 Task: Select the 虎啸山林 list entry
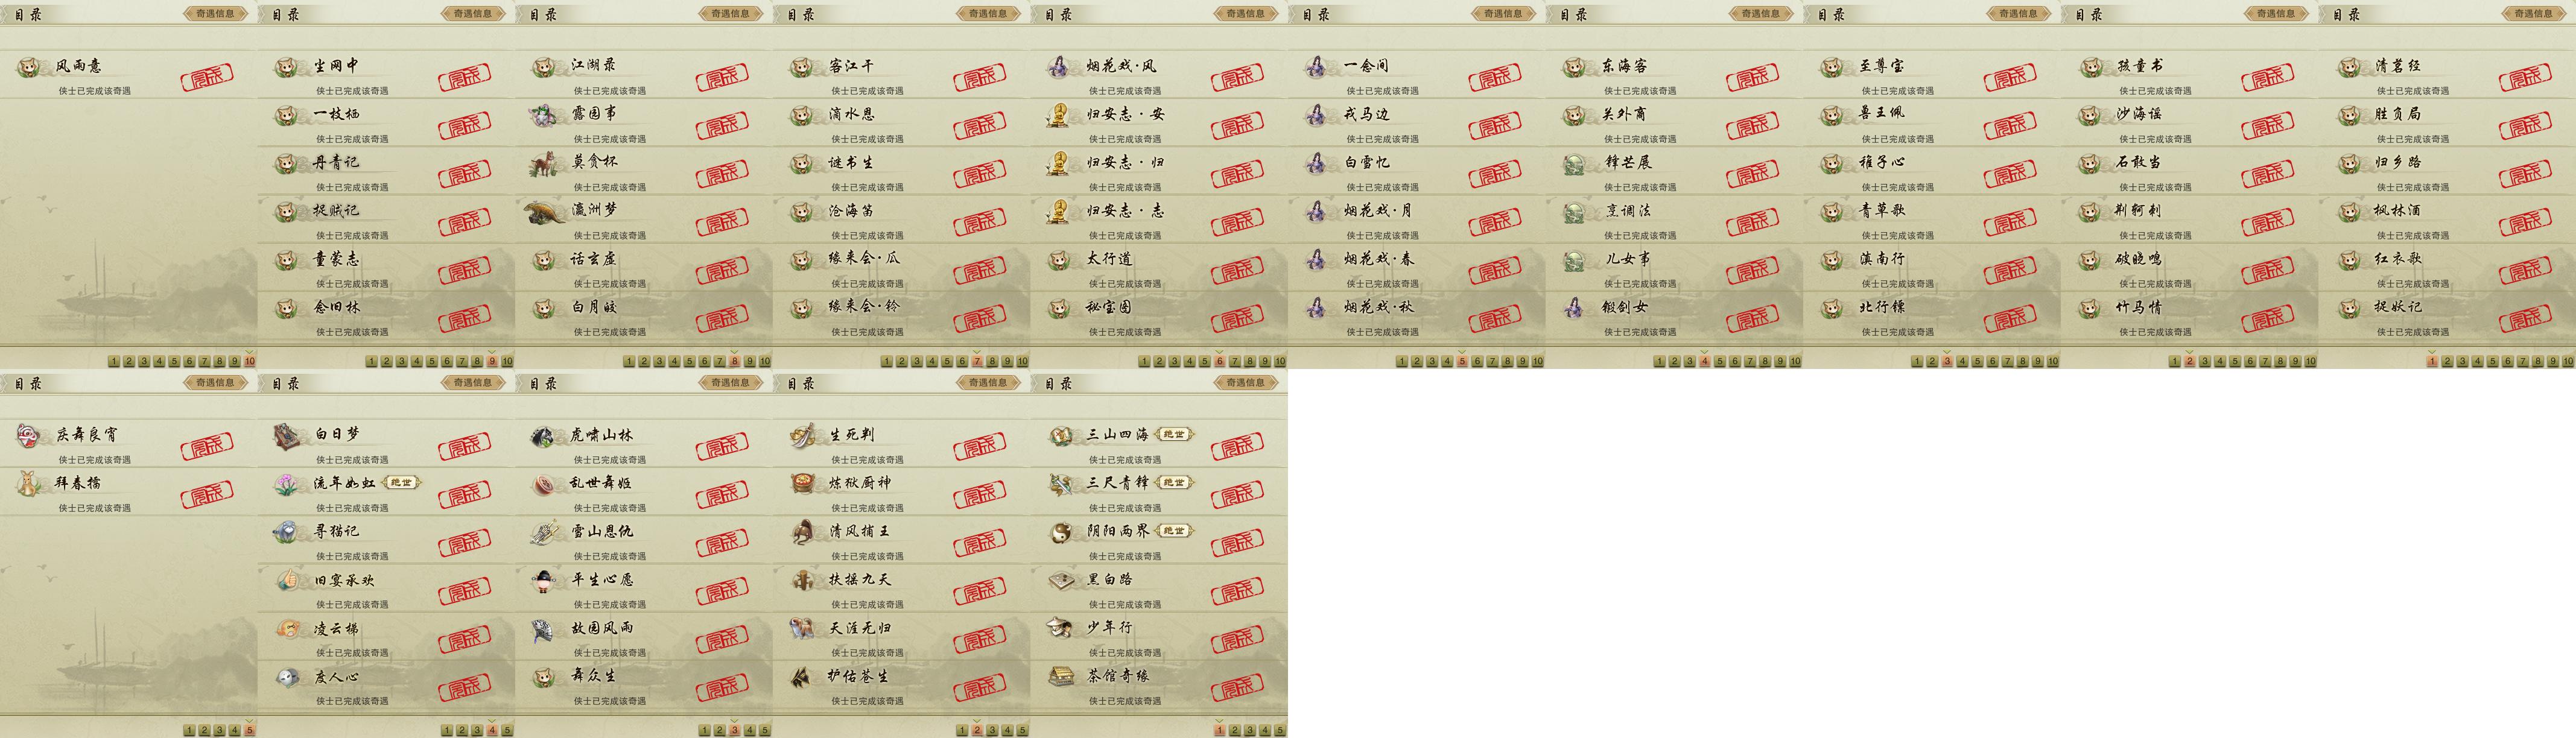(644, 443)
